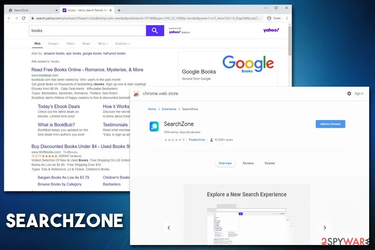This screenshot has width=375, height=250.
Task: Open the Reviews tab of SearchZone
Action: point(248,163)
